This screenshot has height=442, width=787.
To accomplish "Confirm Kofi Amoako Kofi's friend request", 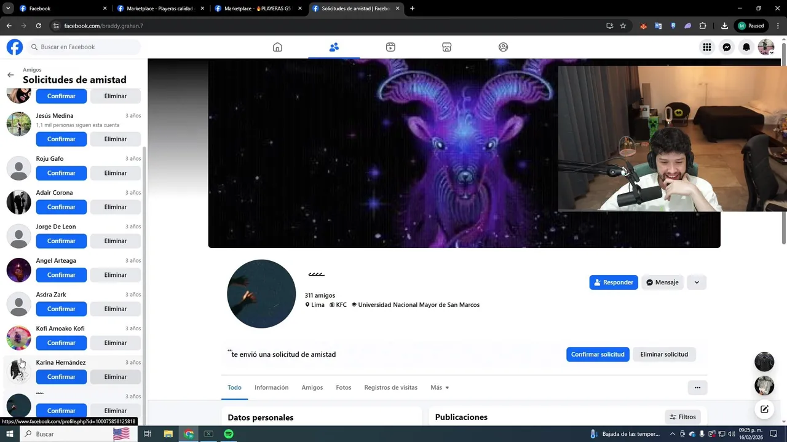I will (x=61, y=343).
